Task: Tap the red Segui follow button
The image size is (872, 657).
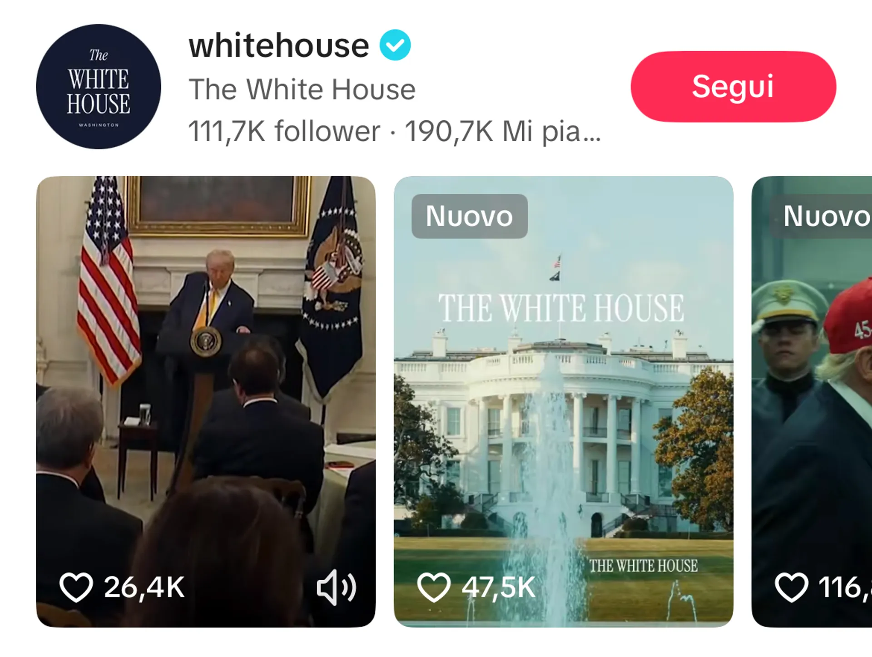Action: 733,86
